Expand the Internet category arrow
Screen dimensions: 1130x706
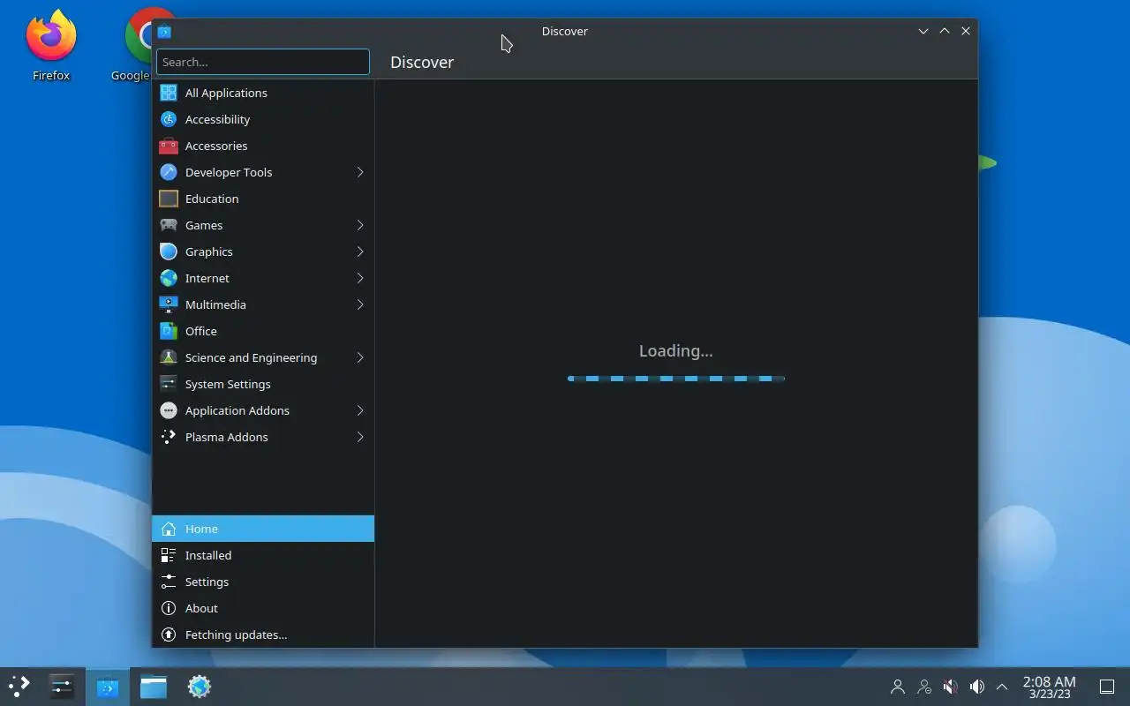click(360, 278)
